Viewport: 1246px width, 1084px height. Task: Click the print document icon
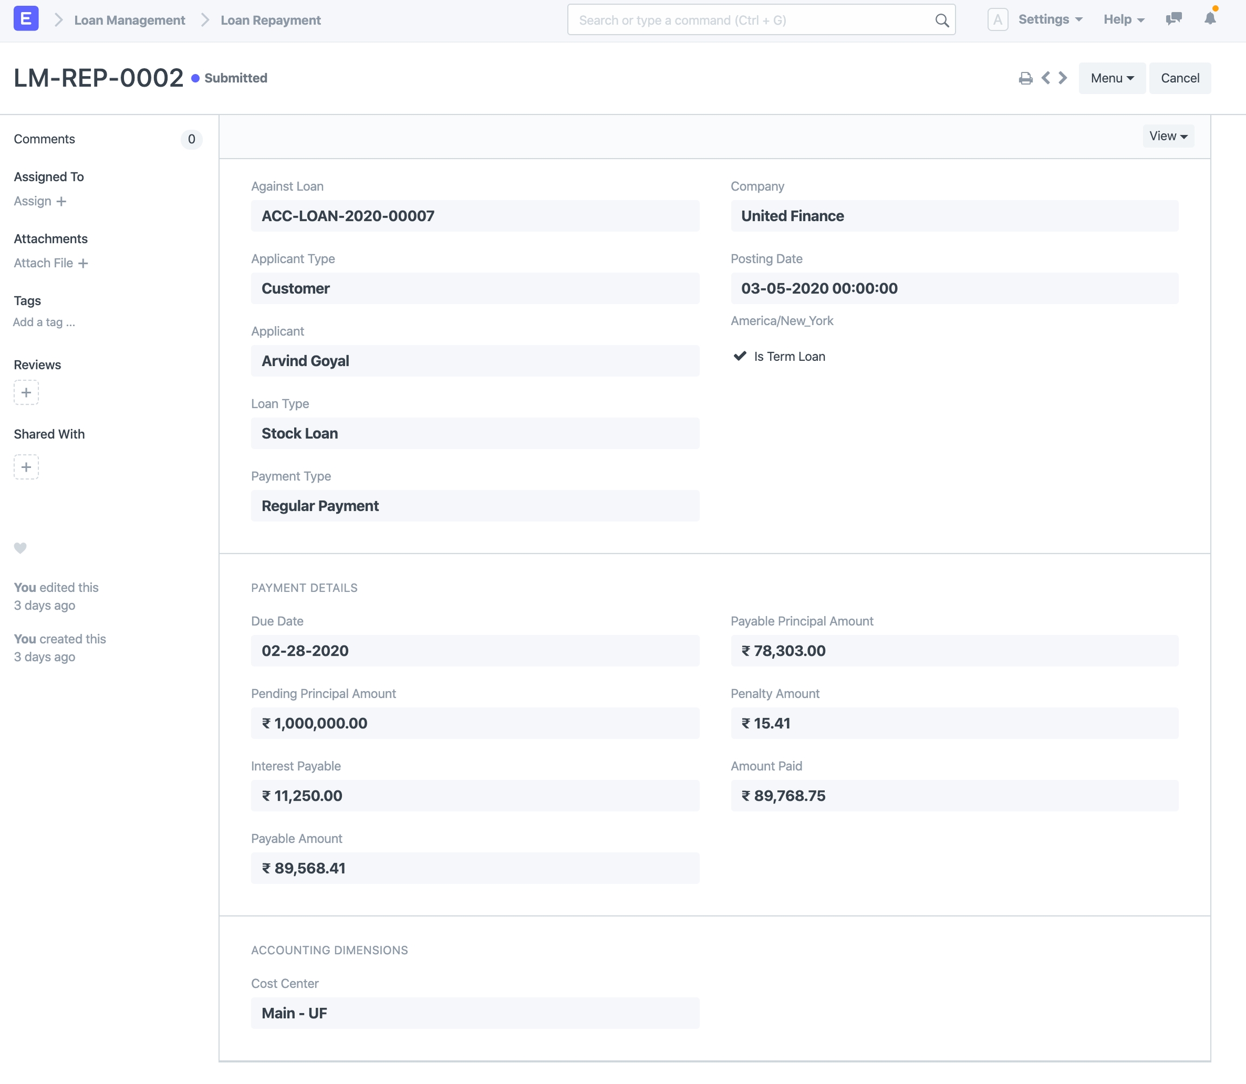(x=1025, y=78)
